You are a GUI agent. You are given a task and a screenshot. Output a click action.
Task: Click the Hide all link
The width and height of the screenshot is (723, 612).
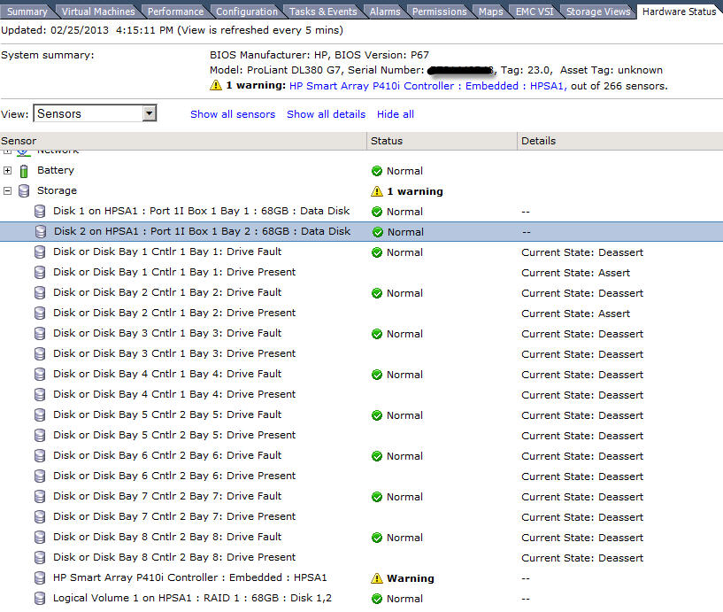click(396, 114)
